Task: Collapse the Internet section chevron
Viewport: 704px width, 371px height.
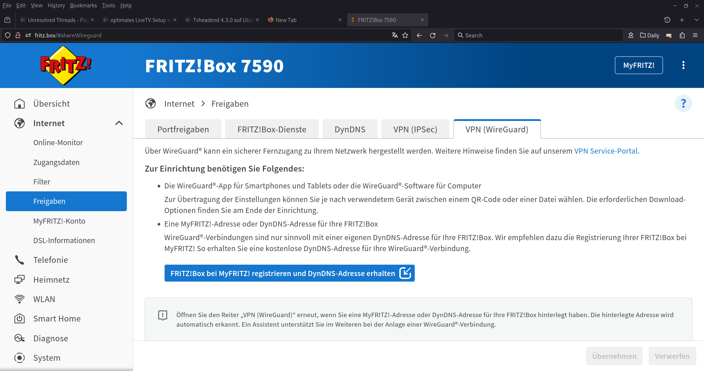Action: (119, 123)
